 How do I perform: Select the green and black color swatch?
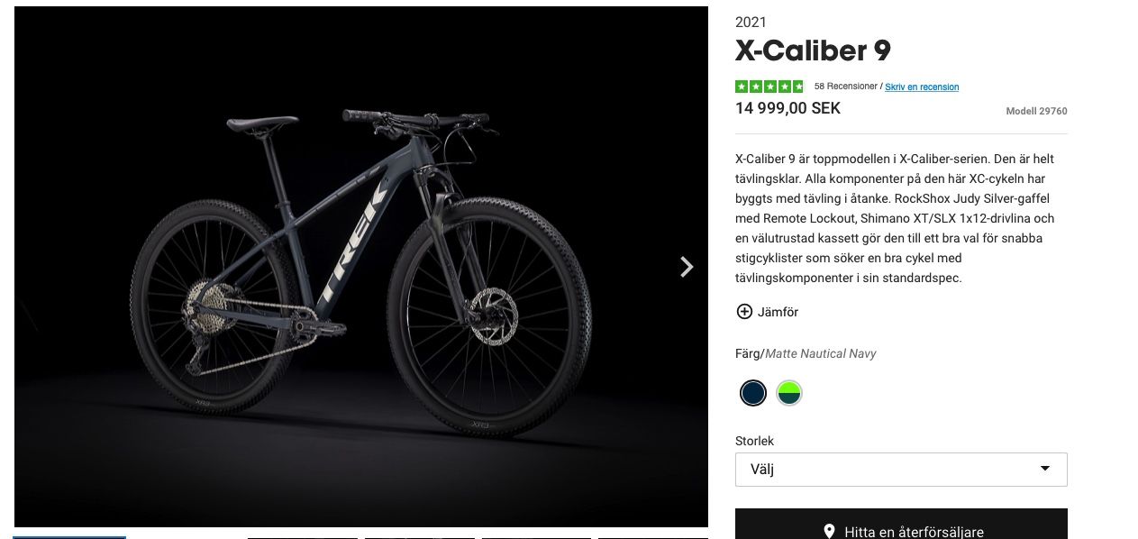pos(789,393)
